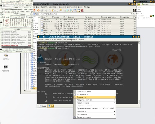The width and height of the screenshot is (155, 124).
Task: Click the Konqueror animated gear logo
Action: click(x=134, y=10)
